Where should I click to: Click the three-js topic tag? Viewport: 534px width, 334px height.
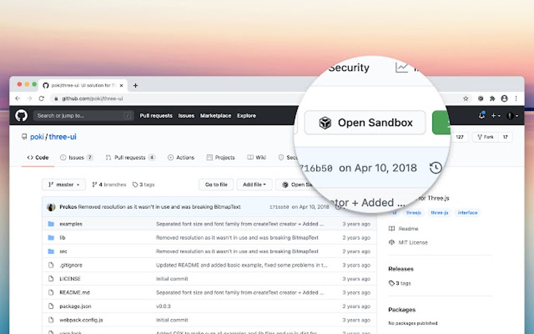439,213
